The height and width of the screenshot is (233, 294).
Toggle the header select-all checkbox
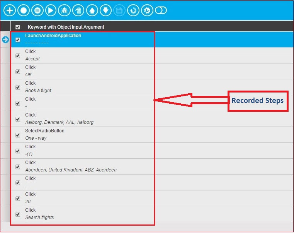[18, 27]
